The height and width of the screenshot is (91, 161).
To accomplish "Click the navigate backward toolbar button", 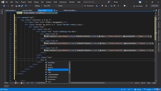I will (4, 6).
